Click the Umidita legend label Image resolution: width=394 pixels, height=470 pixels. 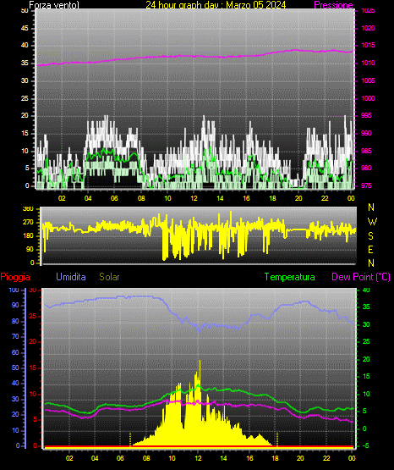click(71, 277)
